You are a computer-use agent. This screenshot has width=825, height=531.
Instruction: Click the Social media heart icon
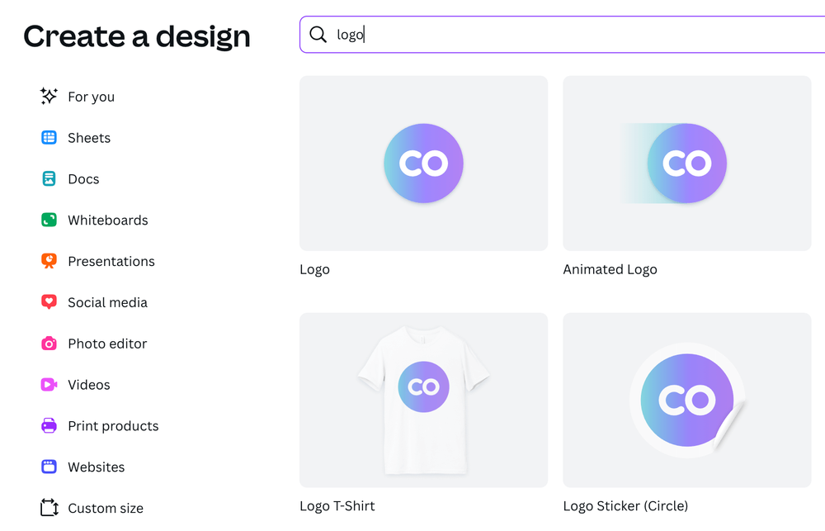49,302
